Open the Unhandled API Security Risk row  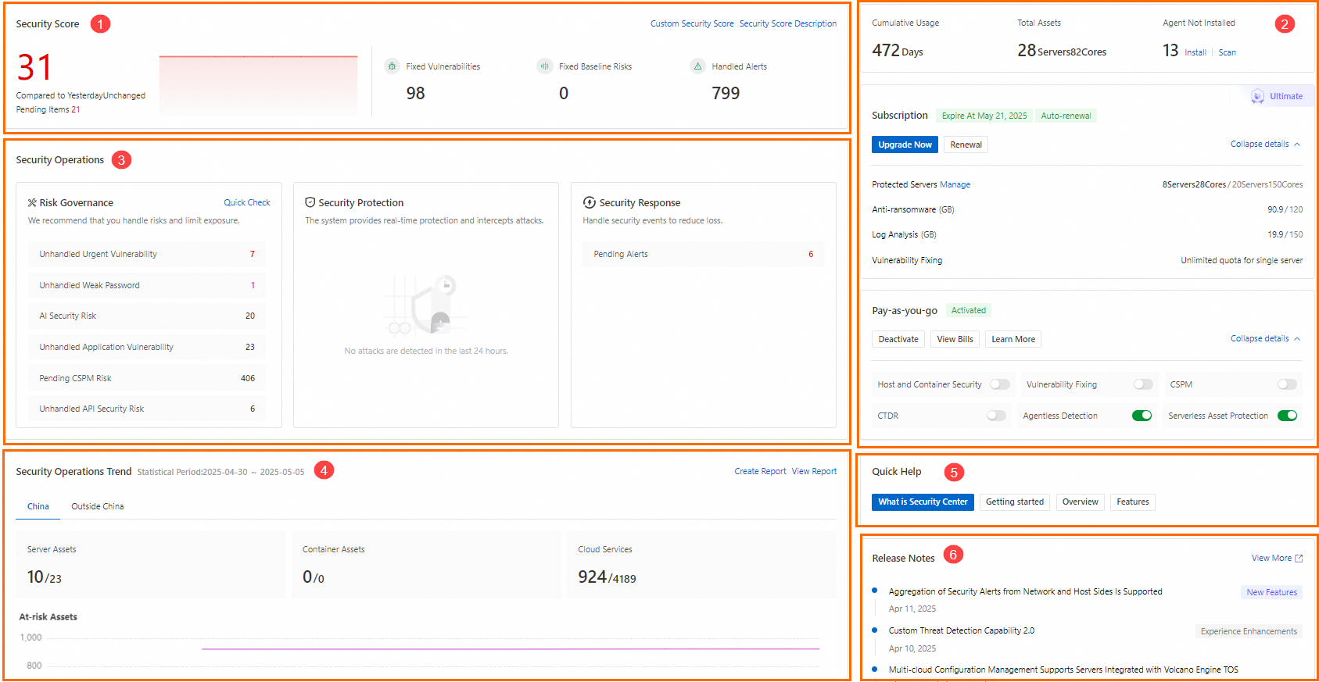coord(147,409)
